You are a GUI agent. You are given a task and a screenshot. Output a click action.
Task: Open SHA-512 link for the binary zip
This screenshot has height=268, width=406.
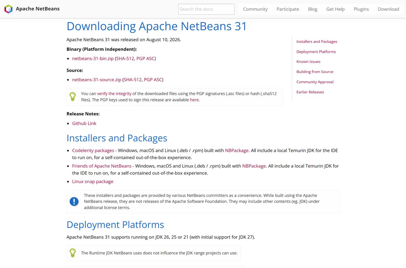point(125,59)
